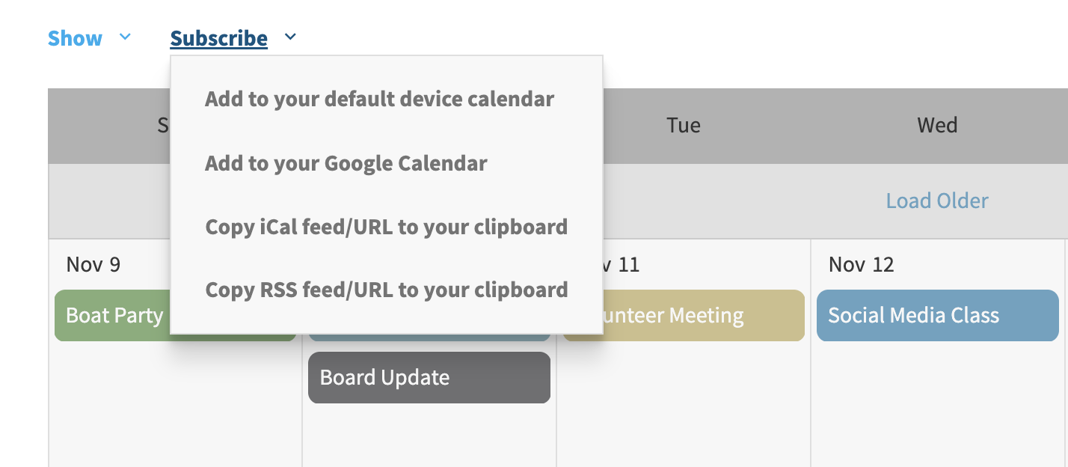
Task: Copy RSS feed URL to clipboard
Action: 386,290
